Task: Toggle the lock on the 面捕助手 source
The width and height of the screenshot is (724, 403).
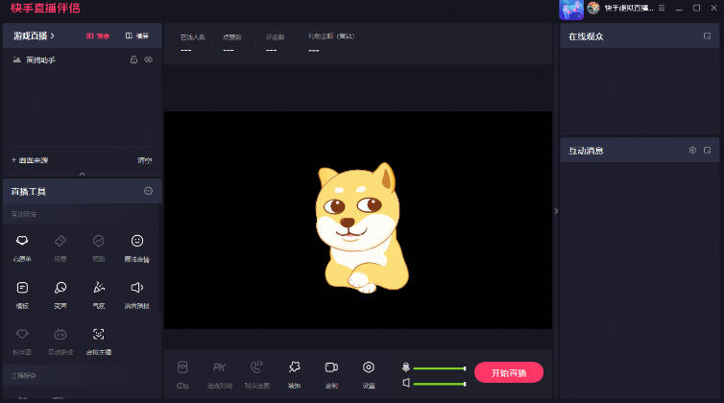Action: tap(133, 59)
